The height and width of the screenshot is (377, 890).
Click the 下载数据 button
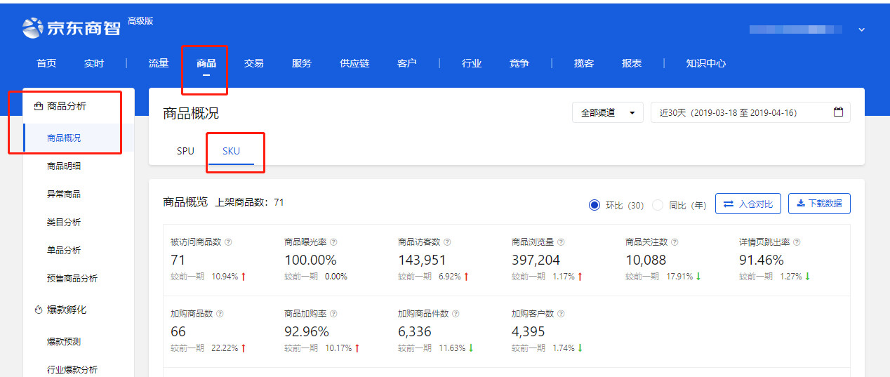pos(819,204)
